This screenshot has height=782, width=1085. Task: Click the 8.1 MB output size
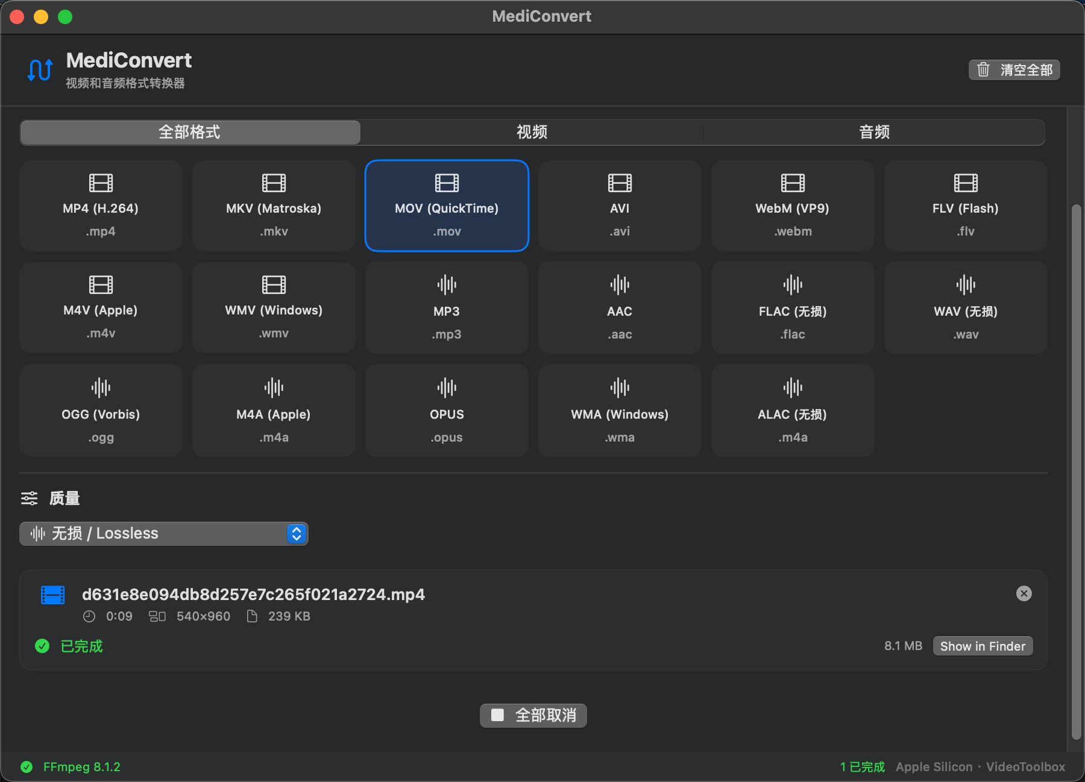(903, 646)
